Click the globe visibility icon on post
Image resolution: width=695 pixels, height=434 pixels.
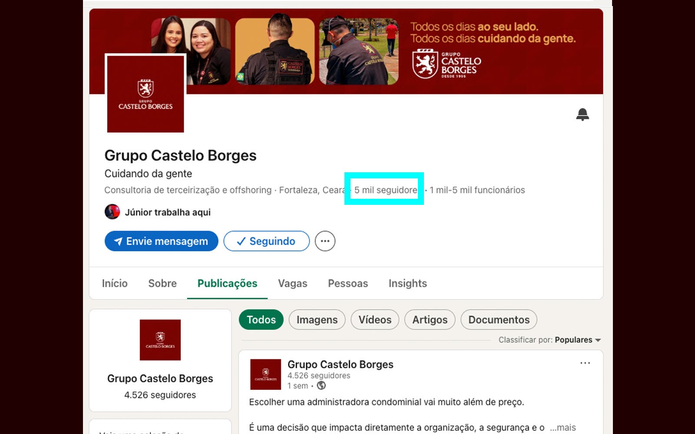[x=321, y=385]
